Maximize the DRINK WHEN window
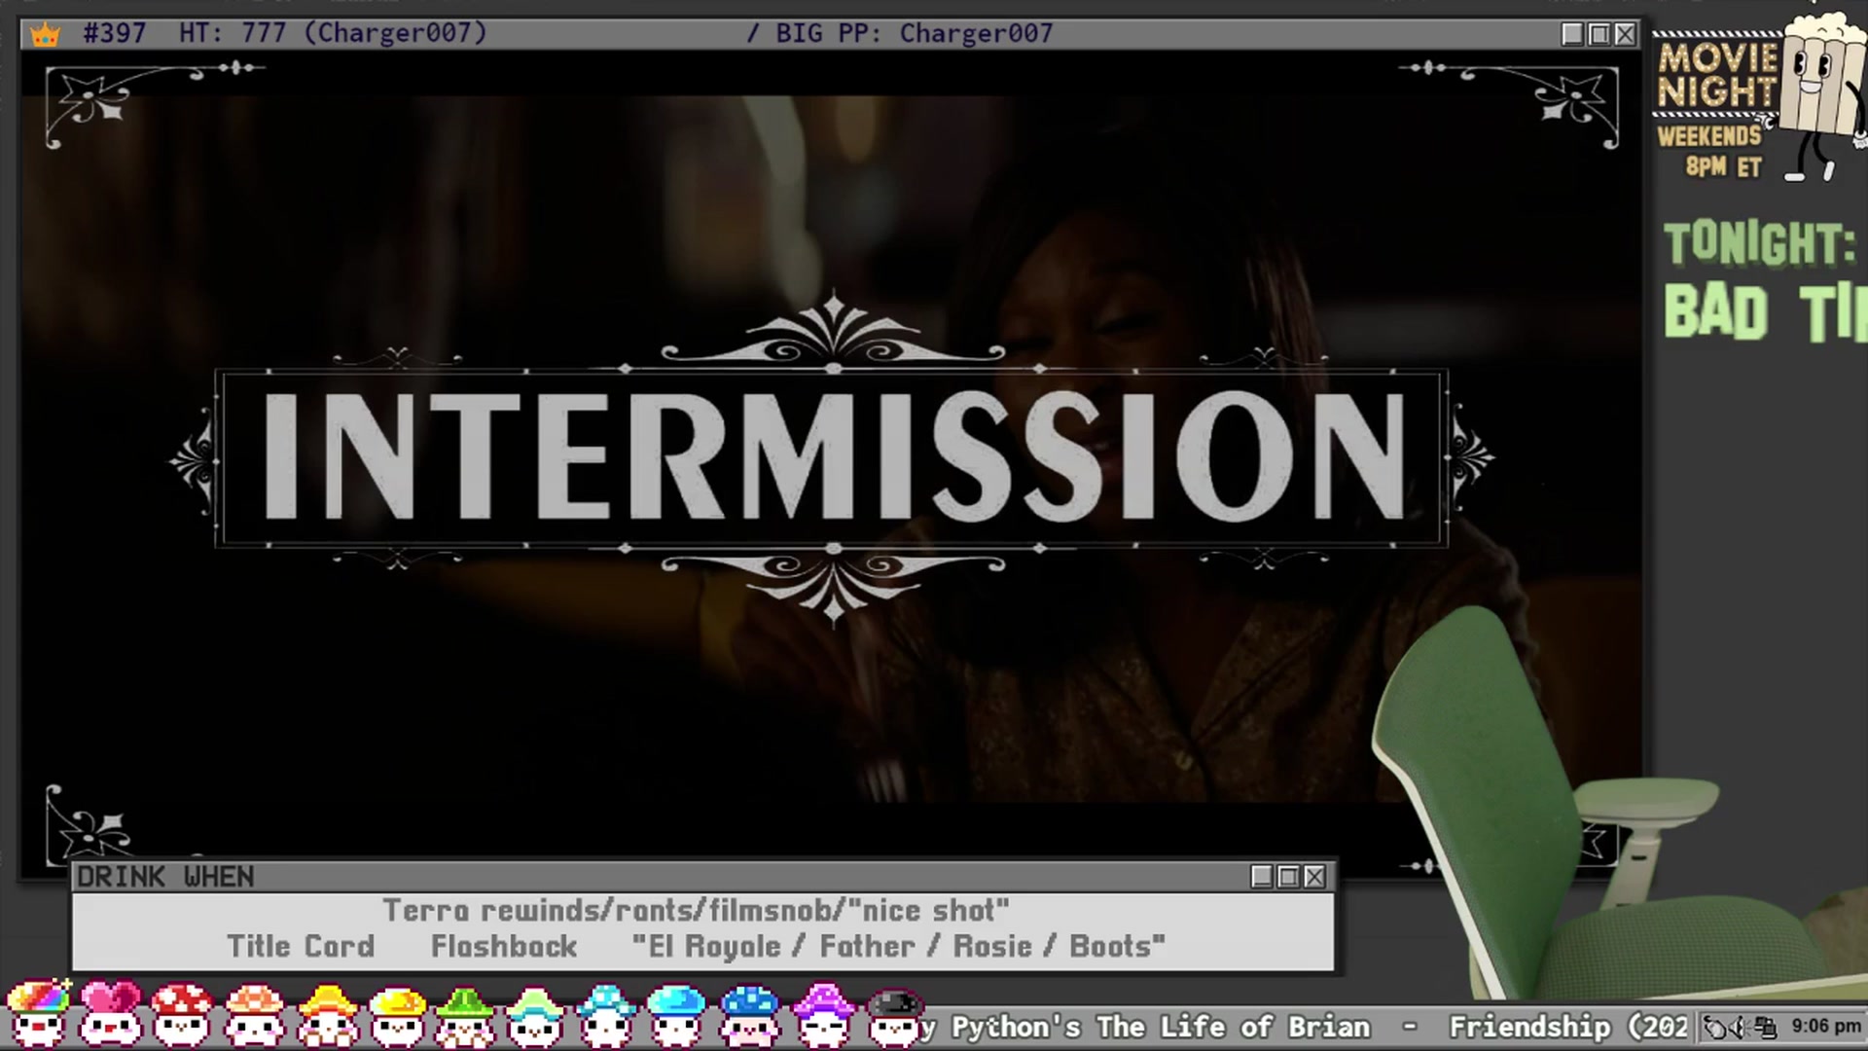 click(x=1288, y=877)
